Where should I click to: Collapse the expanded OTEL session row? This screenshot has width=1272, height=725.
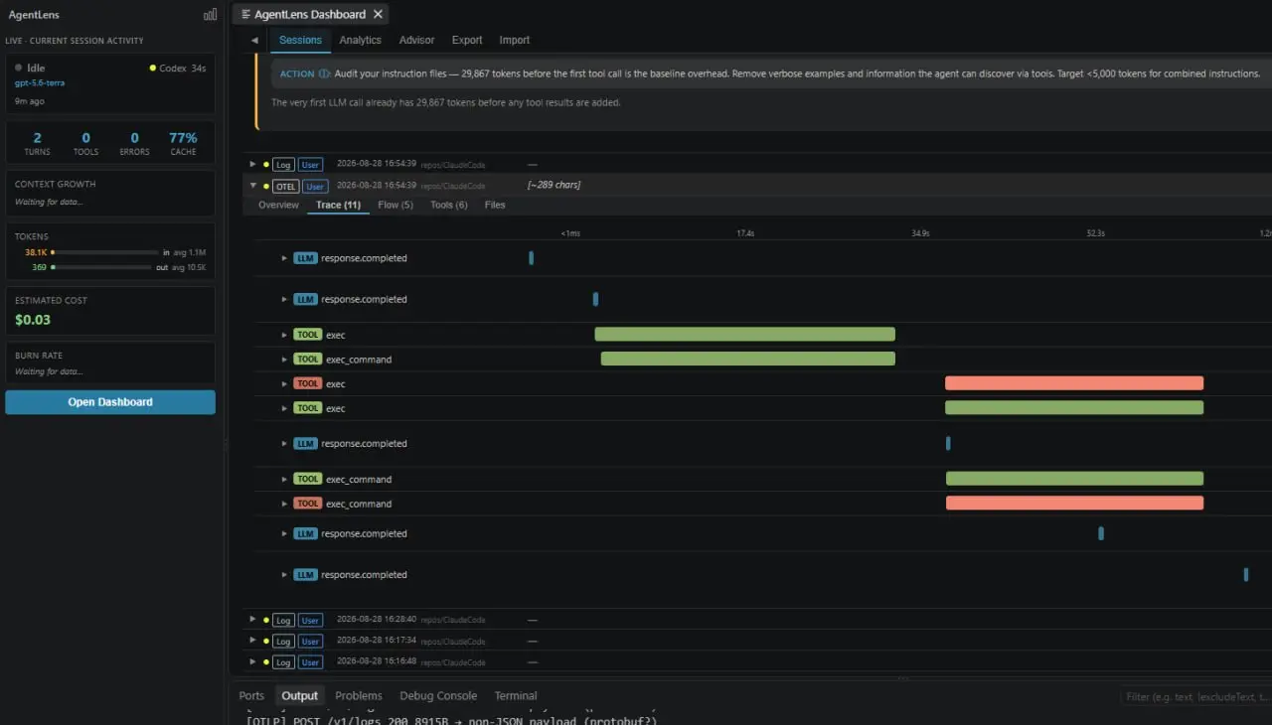pos(253,186)
